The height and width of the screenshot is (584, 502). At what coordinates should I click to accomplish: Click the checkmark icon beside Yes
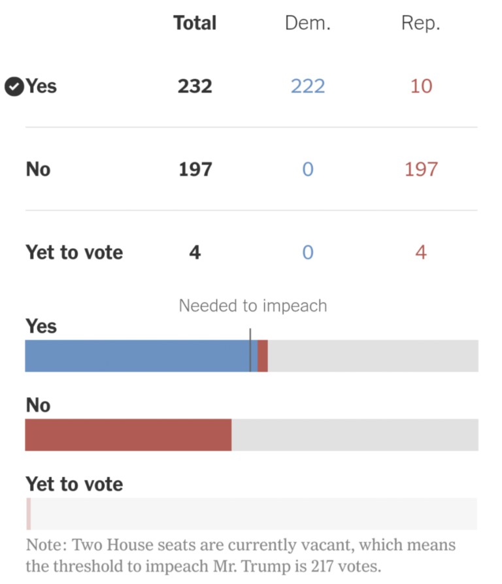click(x=14, y=86)
